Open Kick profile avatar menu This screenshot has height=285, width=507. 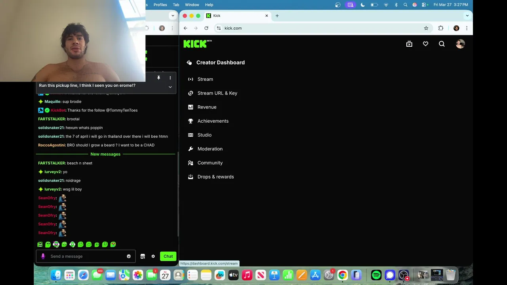tap(460, 44)
